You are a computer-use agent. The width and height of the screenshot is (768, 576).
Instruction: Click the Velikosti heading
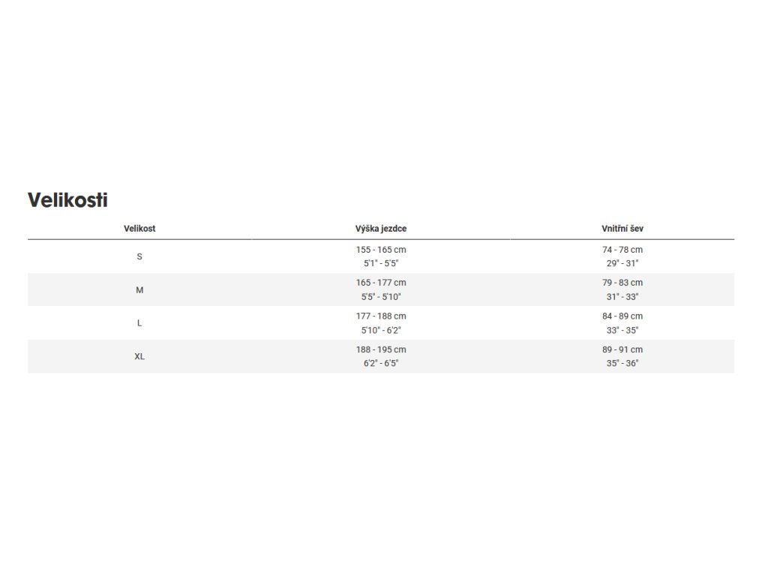[67, 200]
